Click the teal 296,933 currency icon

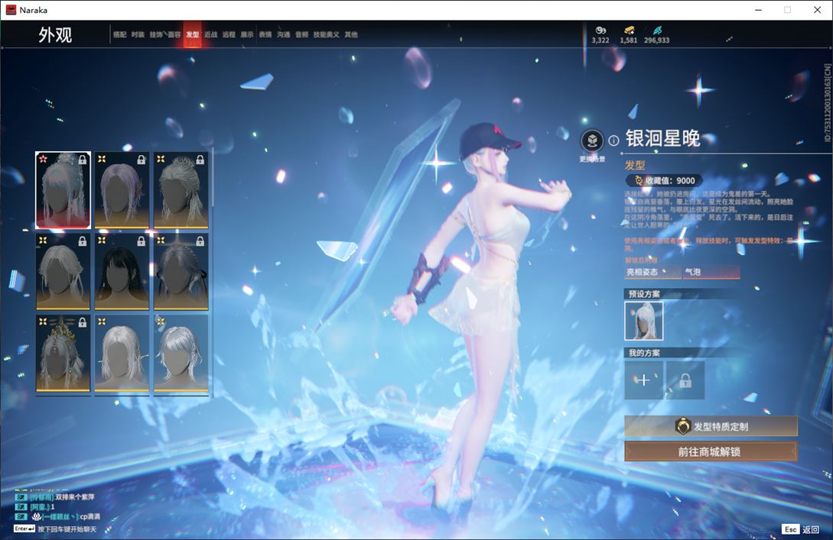[657, 31]
